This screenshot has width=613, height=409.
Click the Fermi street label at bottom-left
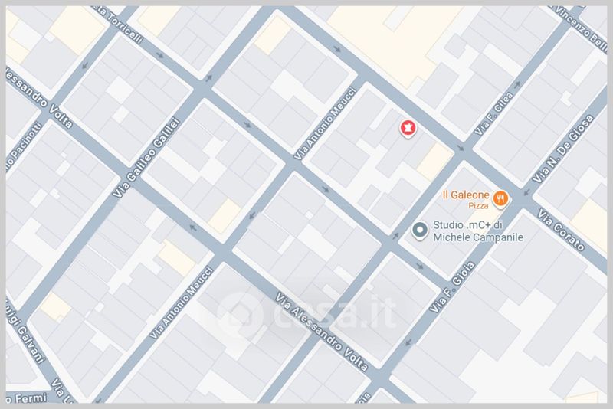pos(26,398)
